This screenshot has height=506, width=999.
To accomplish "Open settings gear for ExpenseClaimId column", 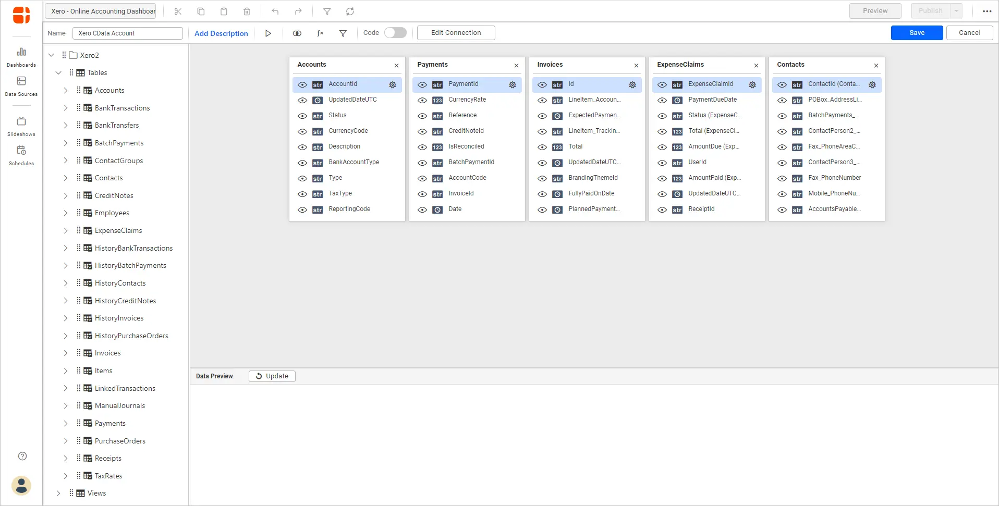I will click(x=752, y=84).
